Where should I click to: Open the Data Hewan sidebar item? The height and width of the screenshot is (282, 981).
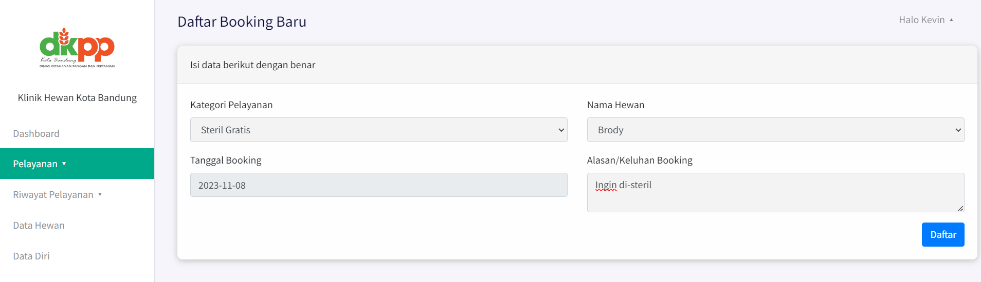point(39,225)
